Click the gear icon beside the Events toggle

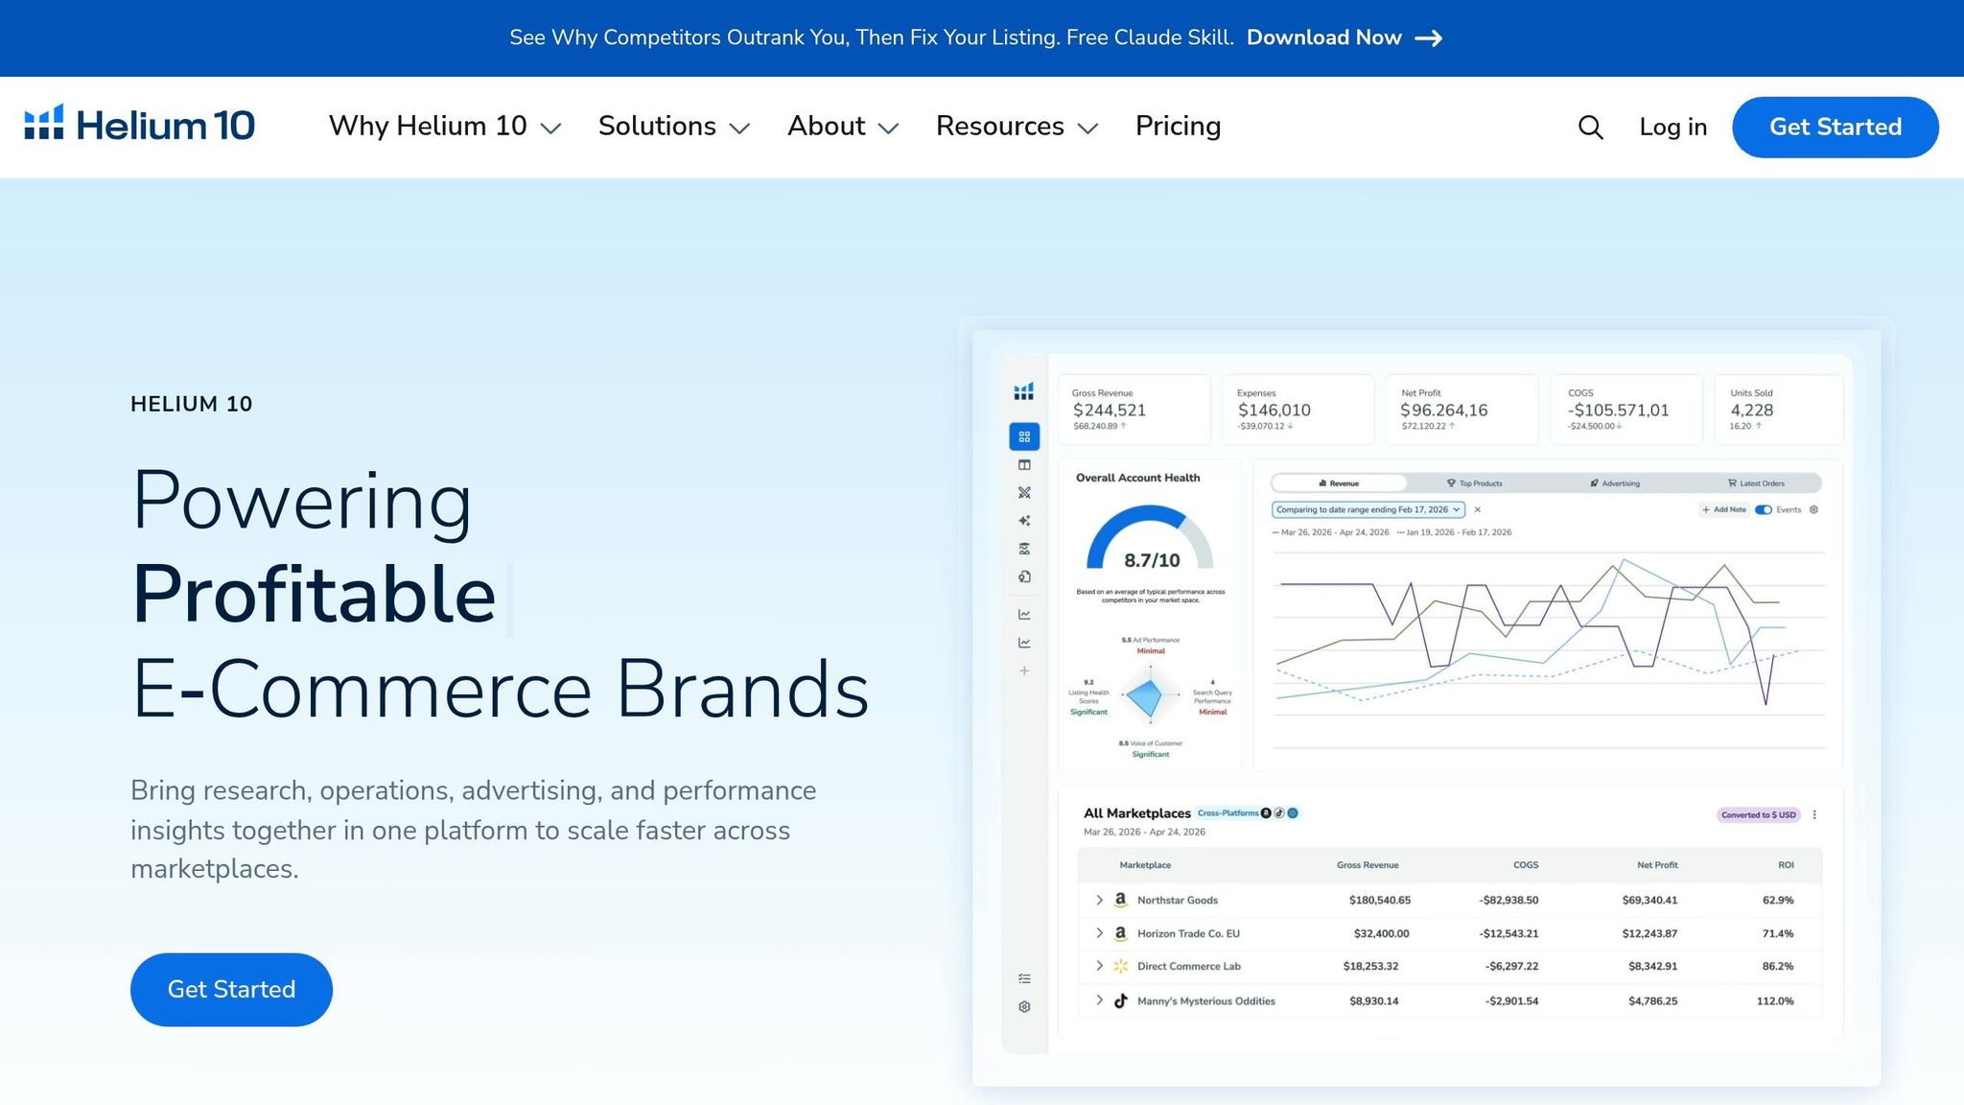(x=1813, y=509)
